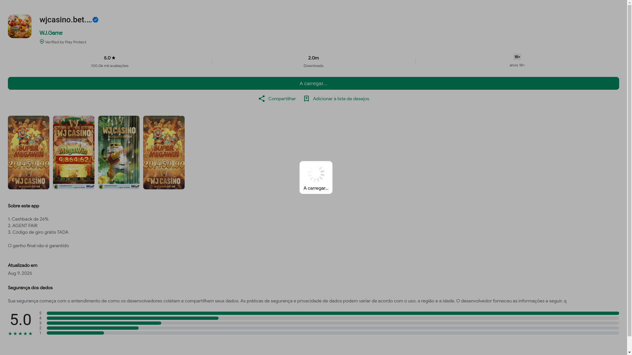Click the 3-star rating bar
The width and height of the screenshot is (632, 355).
(333, 323)
